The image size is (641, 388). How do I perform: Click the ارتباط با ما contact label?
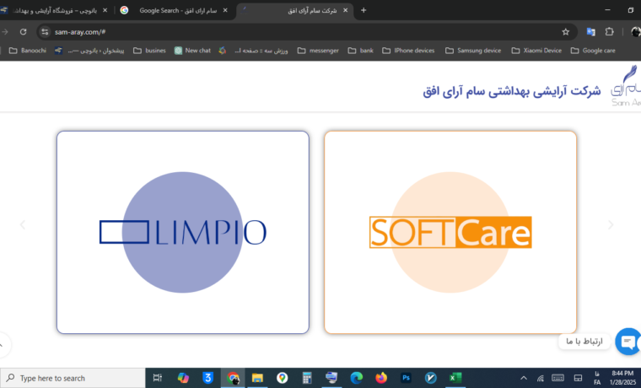coord(584,341)
